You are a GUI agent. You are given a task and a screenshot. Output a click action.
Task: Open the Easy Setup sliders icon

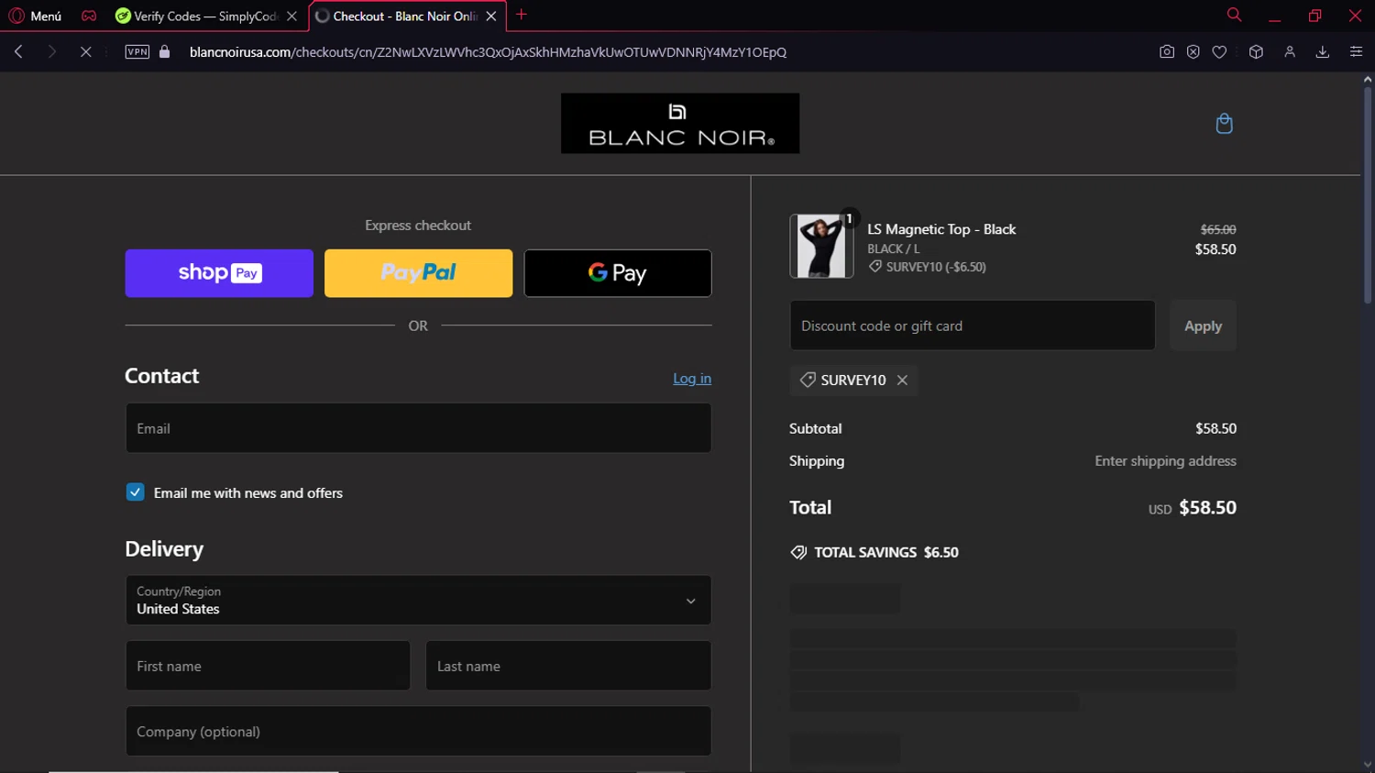click(1356, 52)
